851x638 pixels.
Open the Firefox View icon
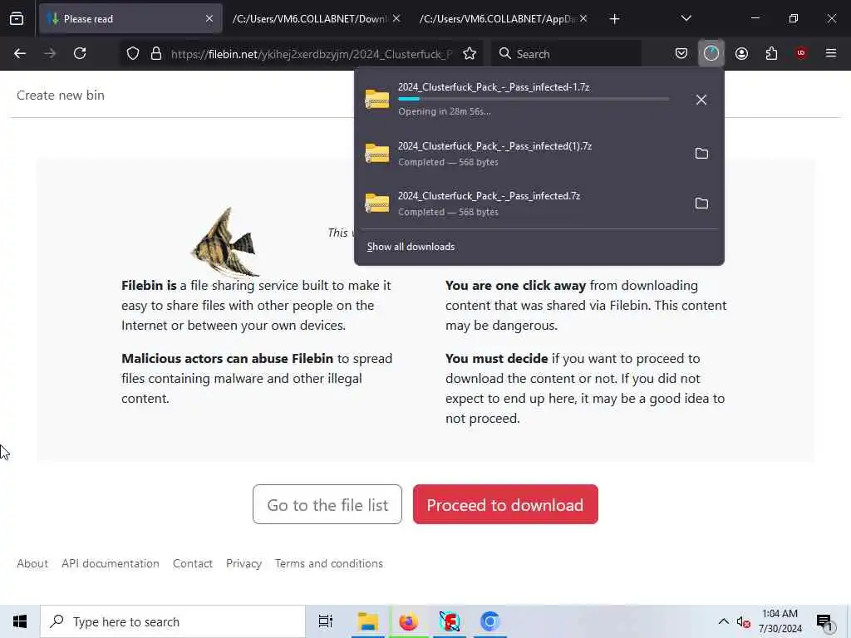pyautogui.click(x=17, y=19)
